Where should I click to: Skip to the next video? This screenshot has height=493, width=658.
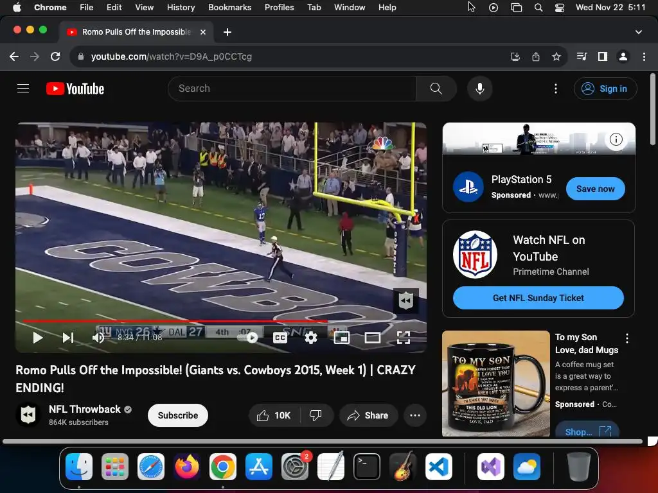point(68,338)
